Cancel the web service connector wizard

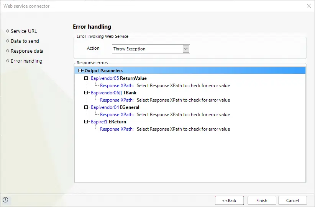tap(292, 201)
